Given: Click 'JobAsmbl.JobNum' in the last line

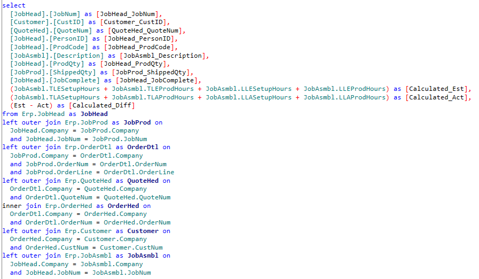Looking at the screenshot, I should (x=122, y=273).
